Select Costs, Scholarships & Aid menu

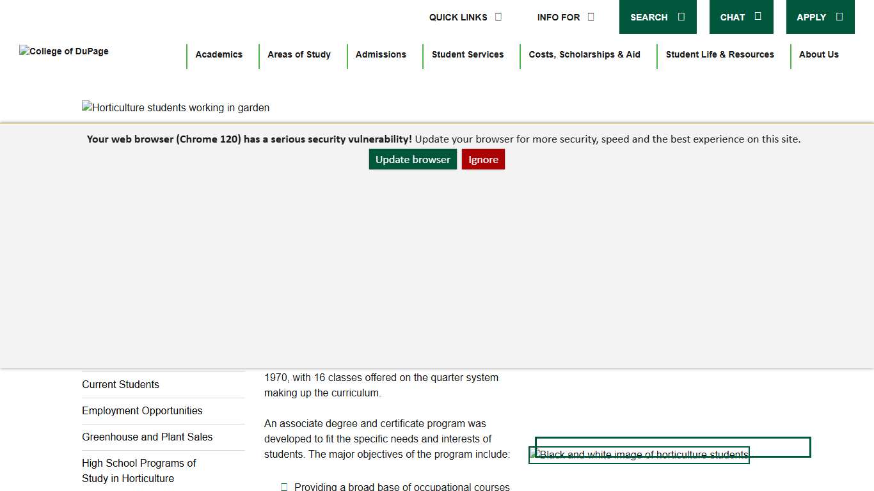click(x=584, y=55)
